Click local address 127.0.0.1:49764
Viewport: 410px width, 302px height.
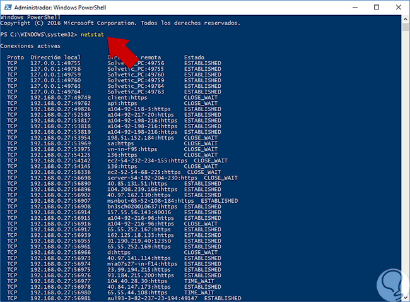coord(56,92)
